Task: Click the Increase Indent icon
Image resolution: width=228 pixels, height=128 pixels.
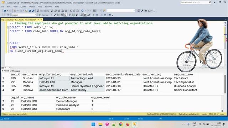Action: 105,15
